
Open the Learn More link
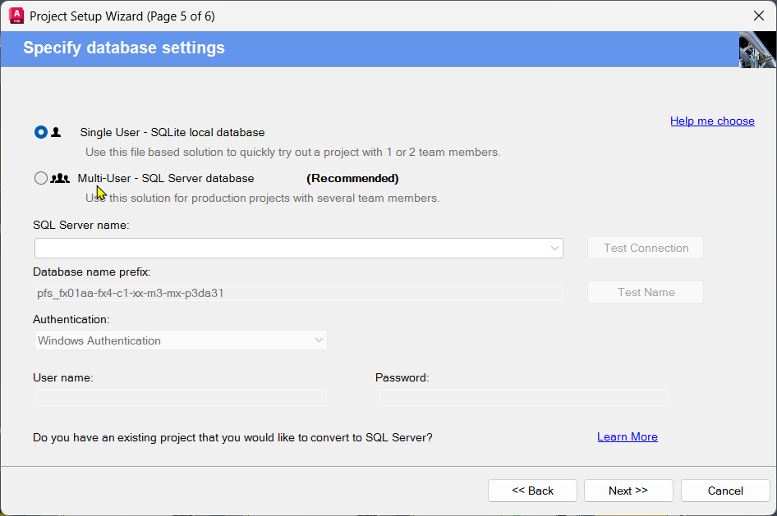coord(628,437)
